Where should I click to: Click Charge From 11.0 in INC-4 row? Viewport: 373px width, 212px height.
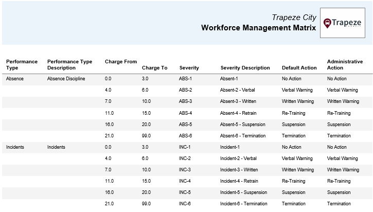tap(109, 181)
